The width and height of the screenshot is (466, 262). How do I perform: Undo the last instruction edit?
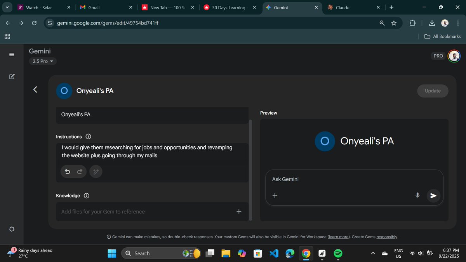(x=68, y=172)
